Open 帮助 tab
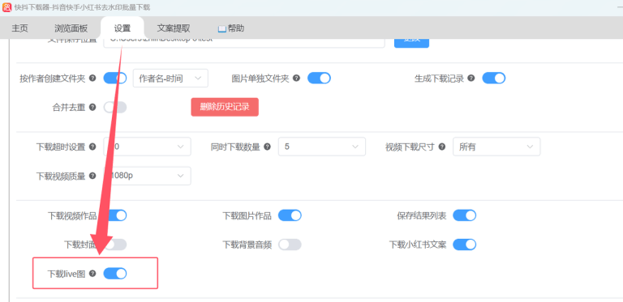This screenshot has height=302, width=623. pyautogui.click(x=231, y=28)
